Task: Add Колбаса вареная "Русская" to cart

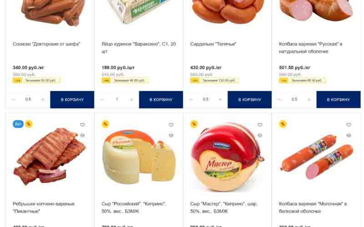Action: (339, 99)
